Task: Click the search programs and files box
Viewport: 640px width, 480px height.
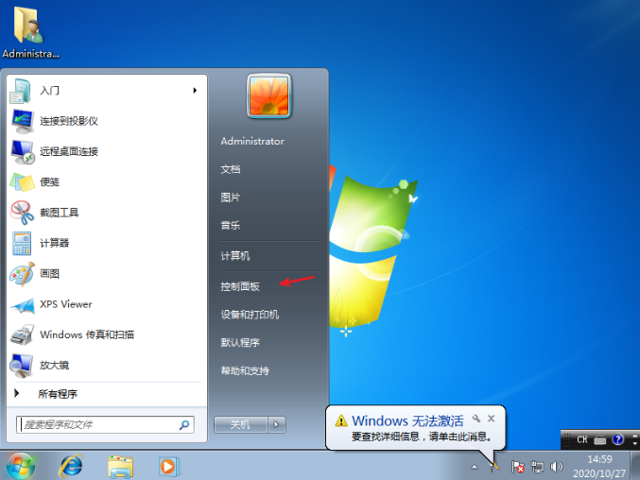Action: point(98,425)
